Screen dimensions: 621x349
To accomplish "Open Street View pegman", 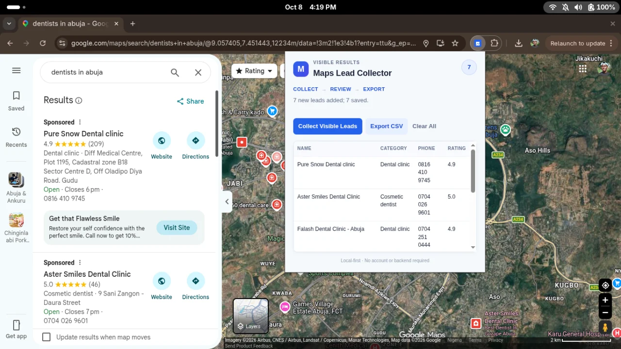I will (605, 328).
